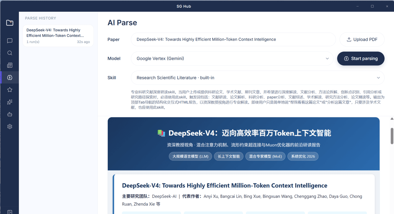Open the robot agent sidebar icon
394x214 pixels.
[10, 114]
